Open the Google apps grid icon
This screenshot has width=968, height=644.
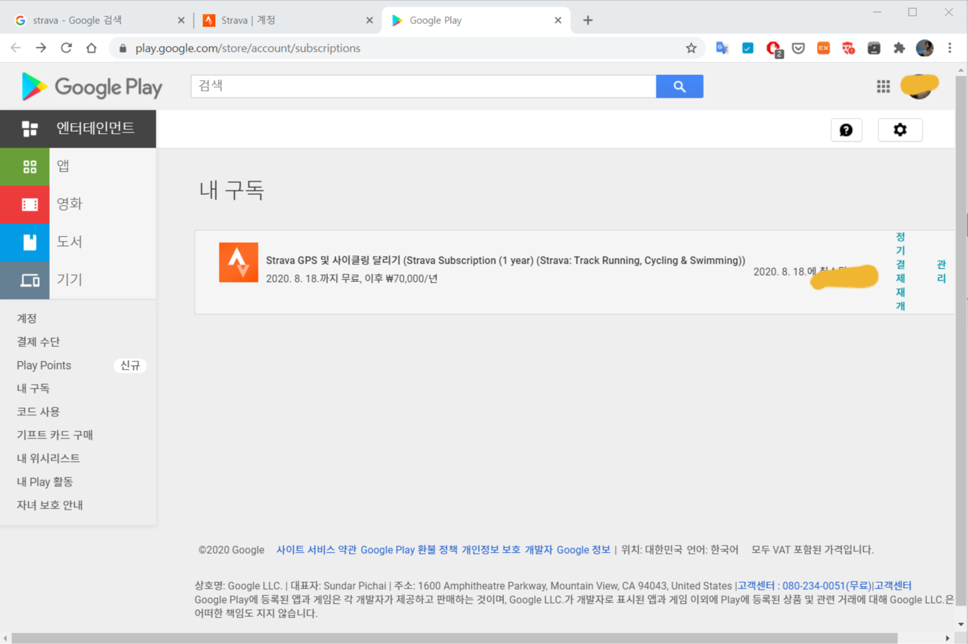coord(883,86)
